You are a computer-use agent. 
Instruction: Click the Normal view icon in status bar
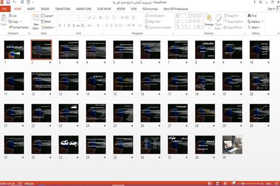tap(210, 184)
